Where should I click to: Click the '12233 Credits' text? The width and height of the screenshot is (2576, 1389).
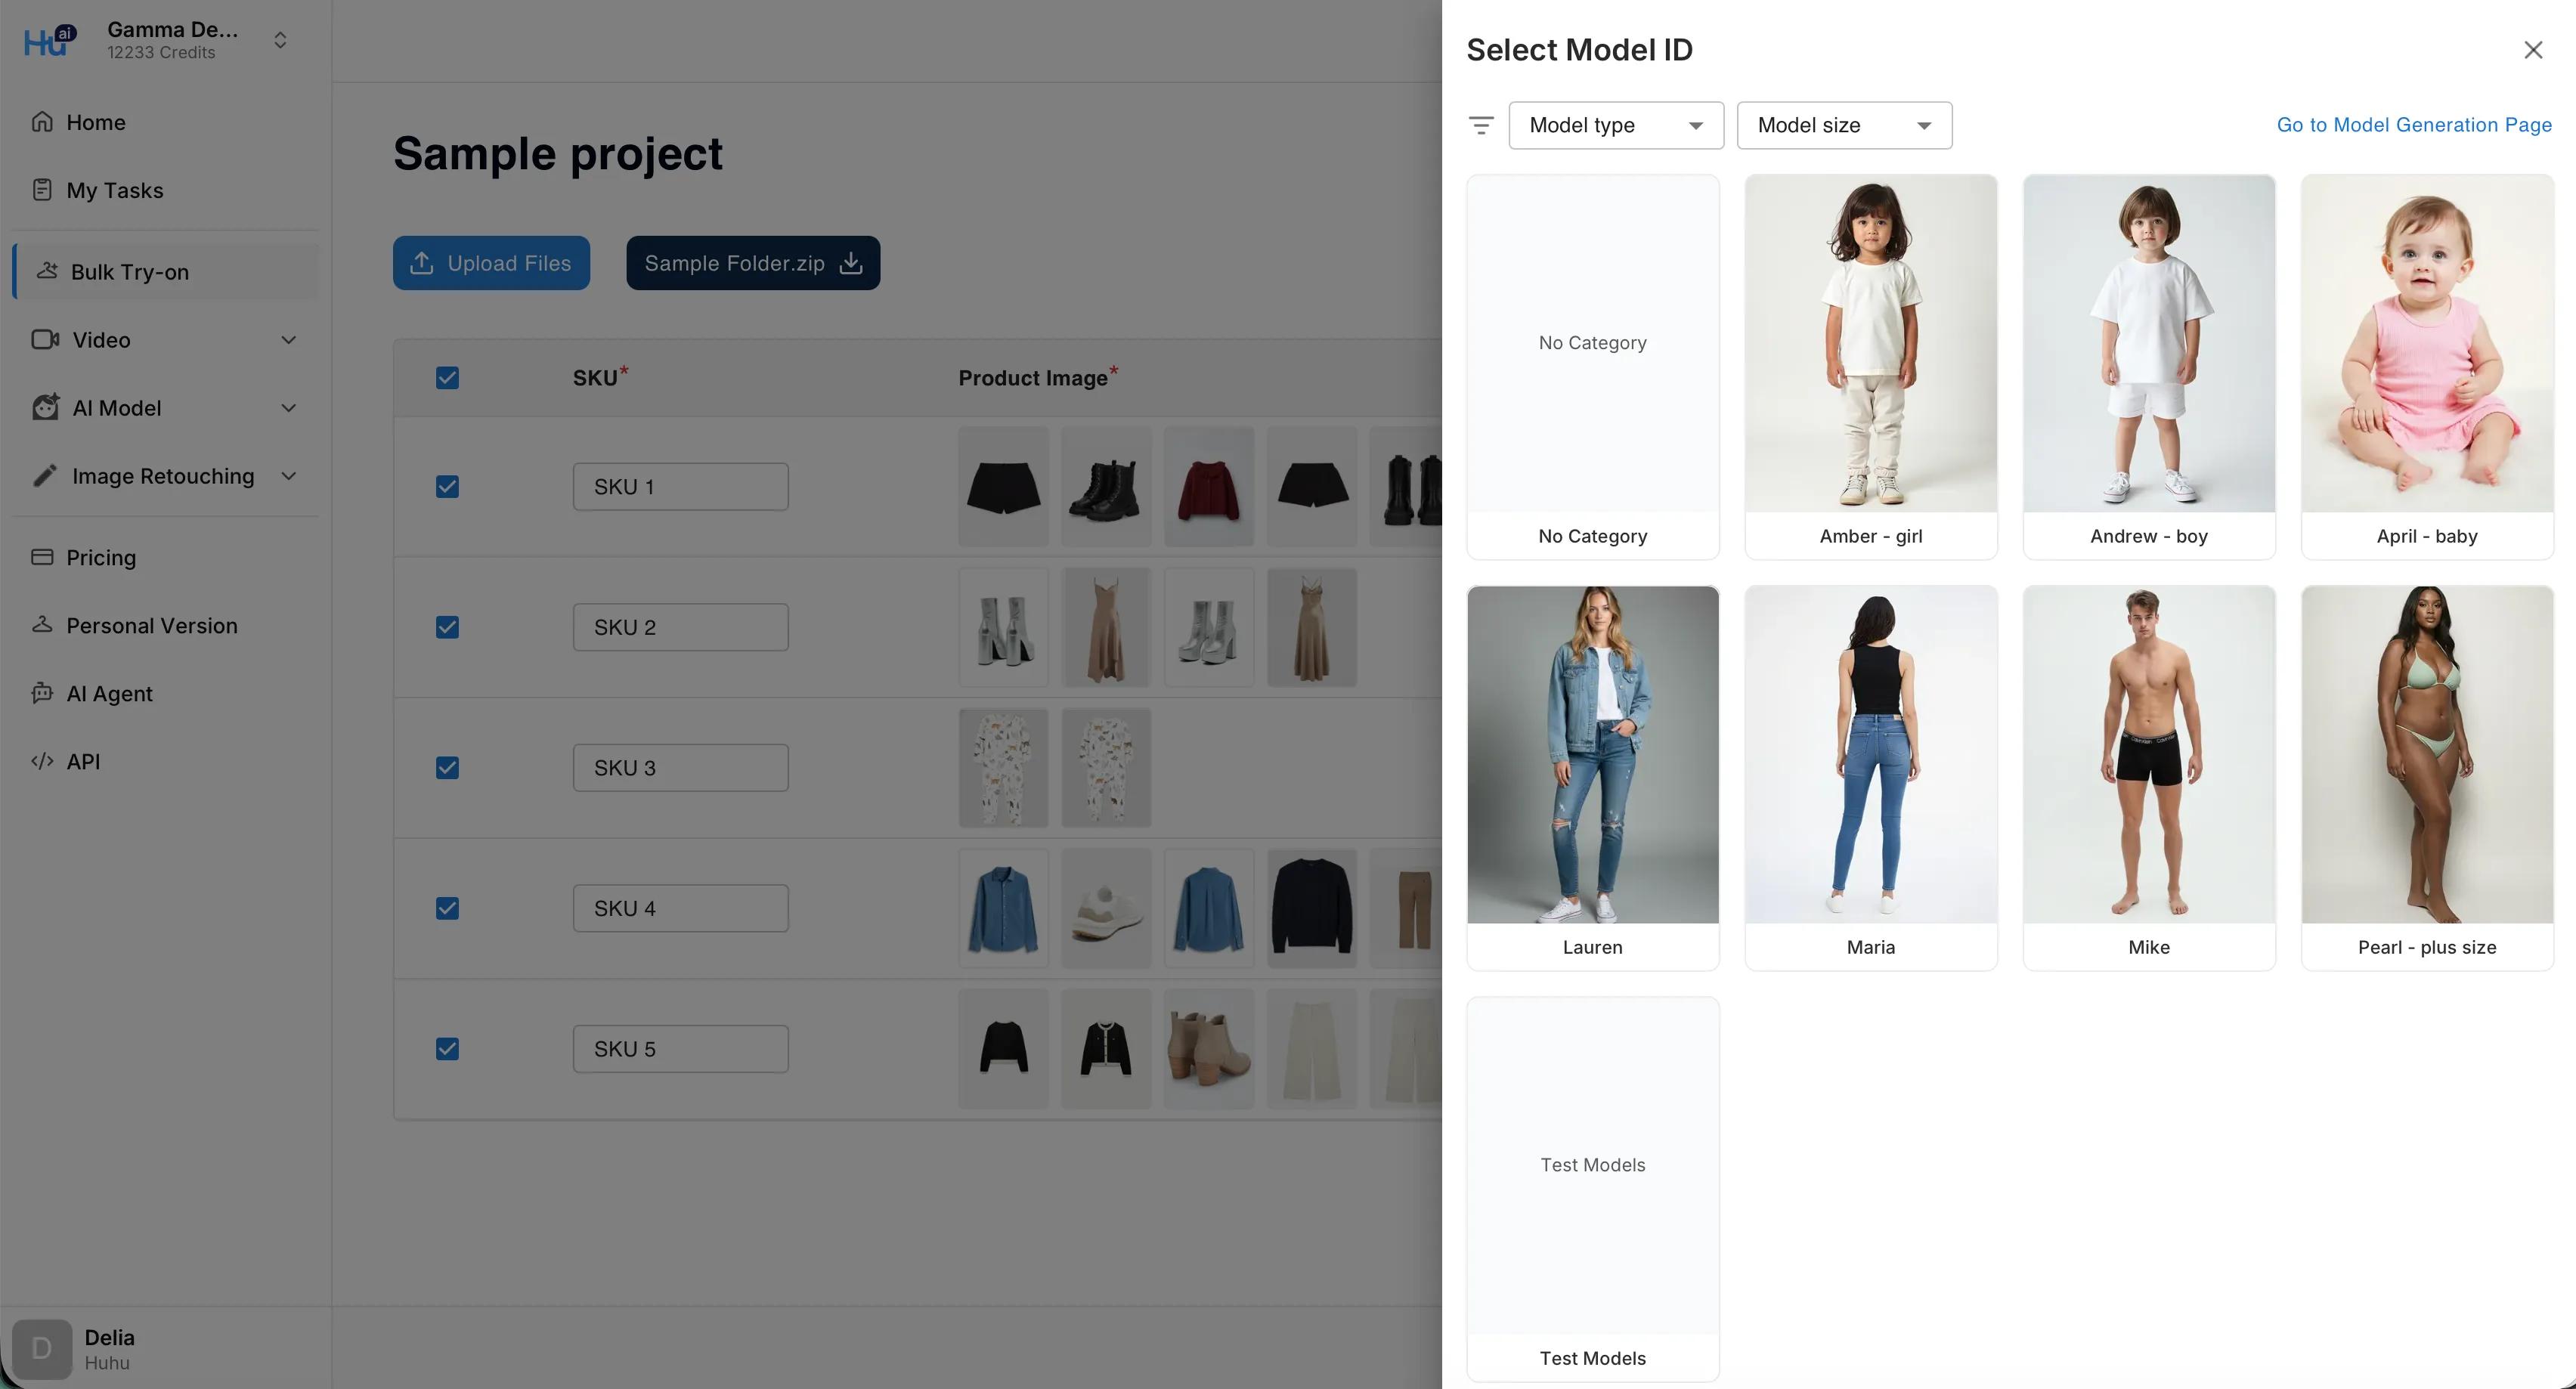click(x=161, y=53)
